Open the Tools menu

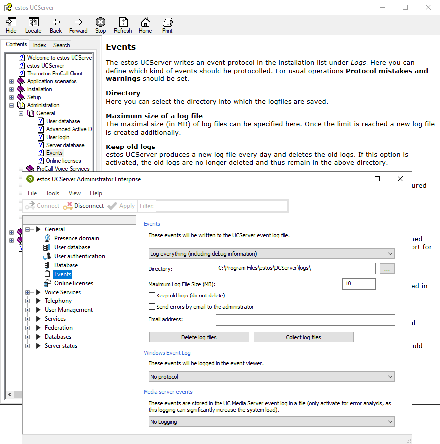tap(52, 193)
